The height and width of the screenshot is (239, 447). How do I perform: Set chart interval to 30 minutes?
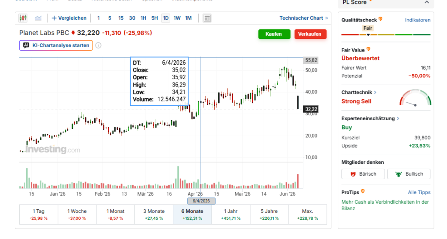click(132, 18)
